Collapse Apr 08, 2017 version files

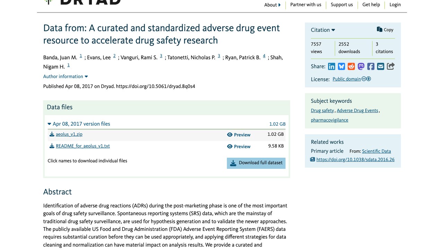pyautogui.click(x=79, y=124)
